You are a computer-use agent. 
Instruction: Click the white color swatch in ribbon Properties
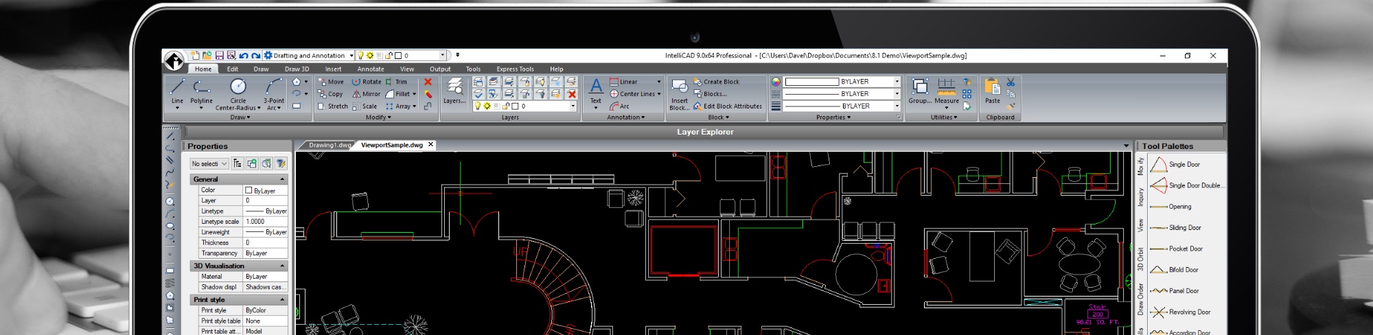(x=811, y=82)
